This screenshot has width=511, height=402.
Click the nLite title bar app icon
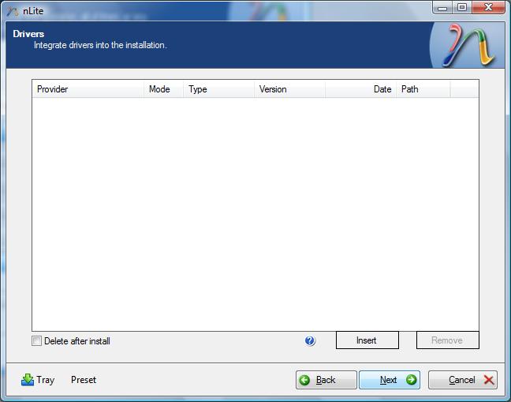pos(12,11)
